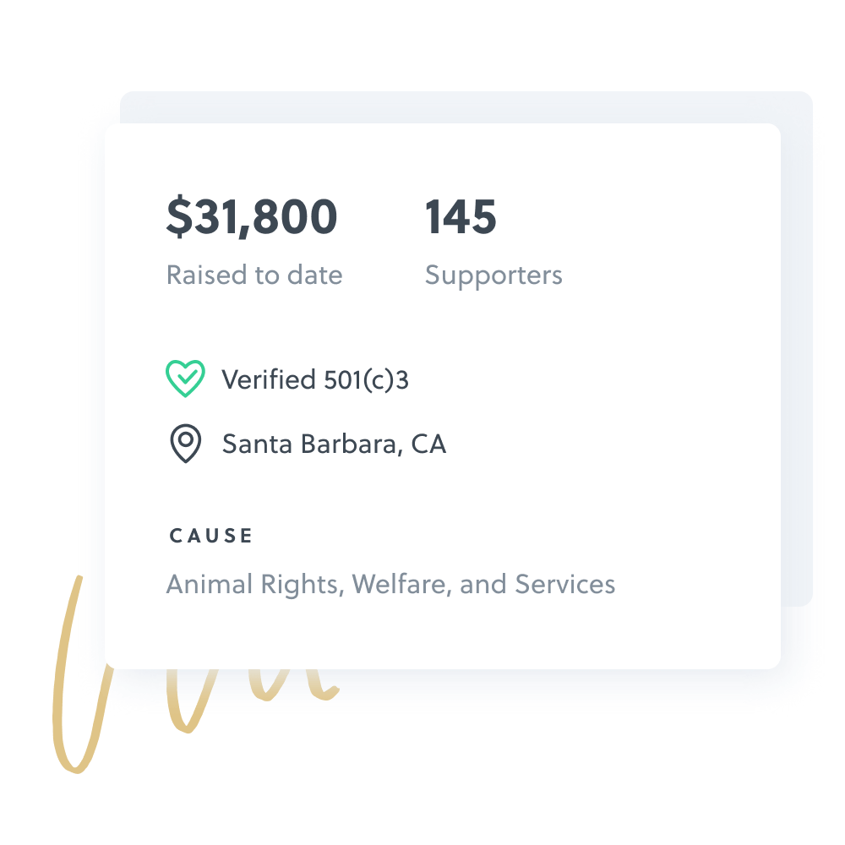Click the 145 supporters count
Screen dimensions: 845x845
point(461,217)
